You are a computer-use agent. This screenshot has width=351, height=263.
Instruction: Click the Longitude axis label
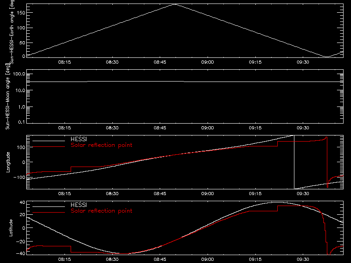(x=8, y=162)
